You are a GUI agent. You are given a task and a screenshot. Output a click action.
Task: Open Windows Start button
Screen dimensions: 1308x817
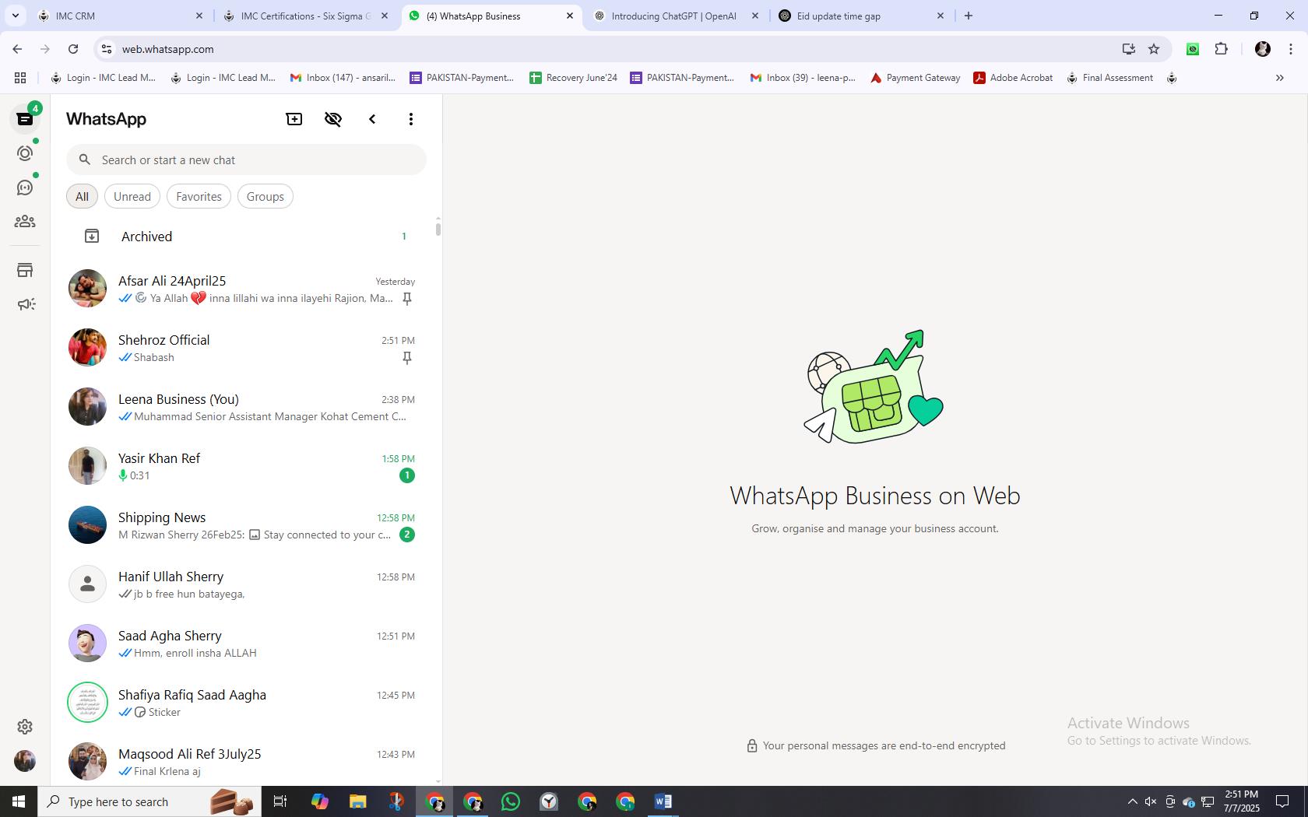pos(19,801)
